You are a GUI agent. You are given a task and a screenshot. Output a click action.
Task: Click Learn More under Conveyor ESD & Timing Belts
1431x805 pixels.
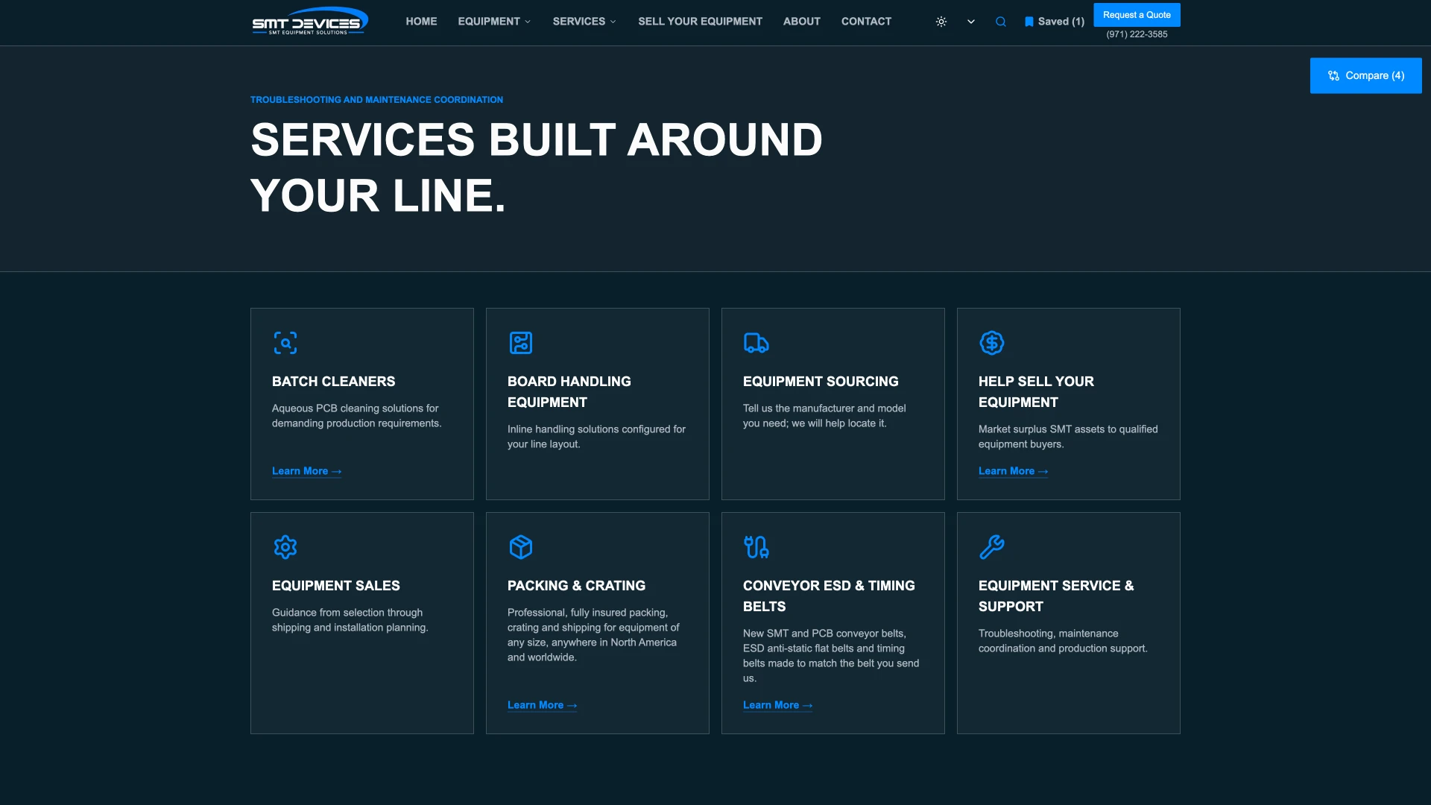coord(777,705)
